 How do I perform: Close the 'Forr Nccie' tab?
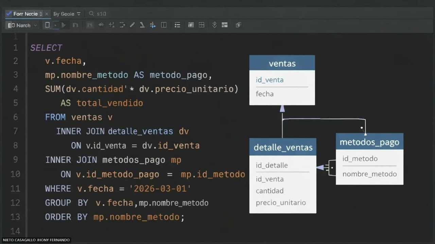pos(47,14)
